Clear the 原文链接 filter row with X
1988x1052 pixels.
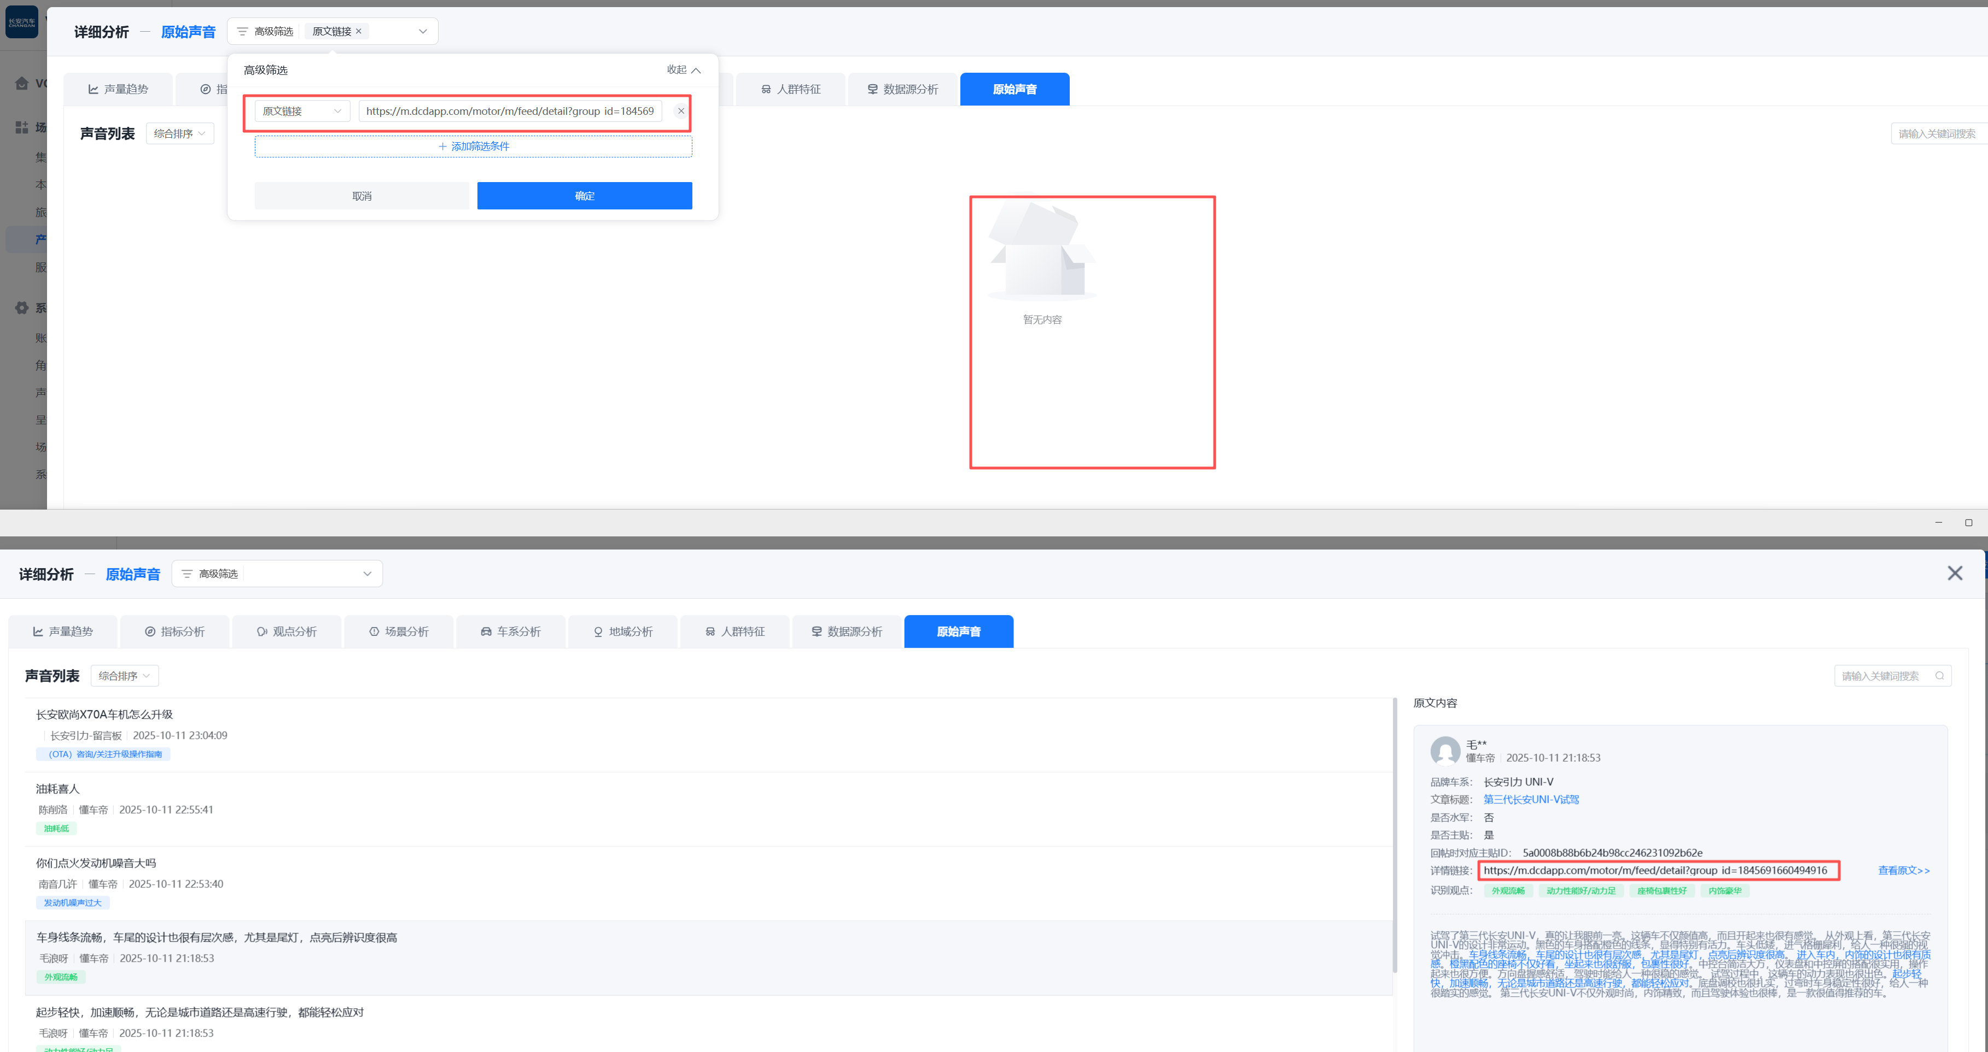click(681, 111)
